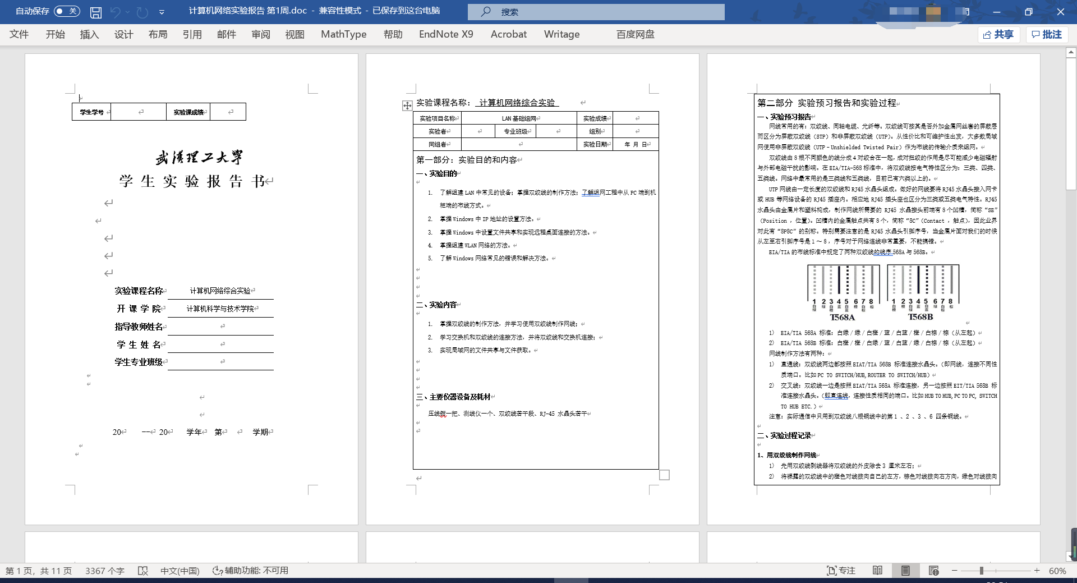The height and width of the screenshot is (583, 1077).
Task: Click the Redo icon
Action: point(142,12)
